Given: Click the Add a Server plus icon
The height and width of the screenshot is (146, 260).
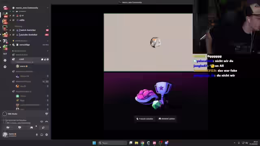Looking at the screenshot, I should coord(5,60).
